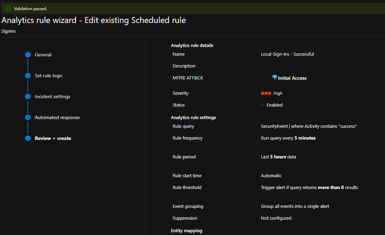
Task: Click the 'Status' label
Action: [178, 105]
